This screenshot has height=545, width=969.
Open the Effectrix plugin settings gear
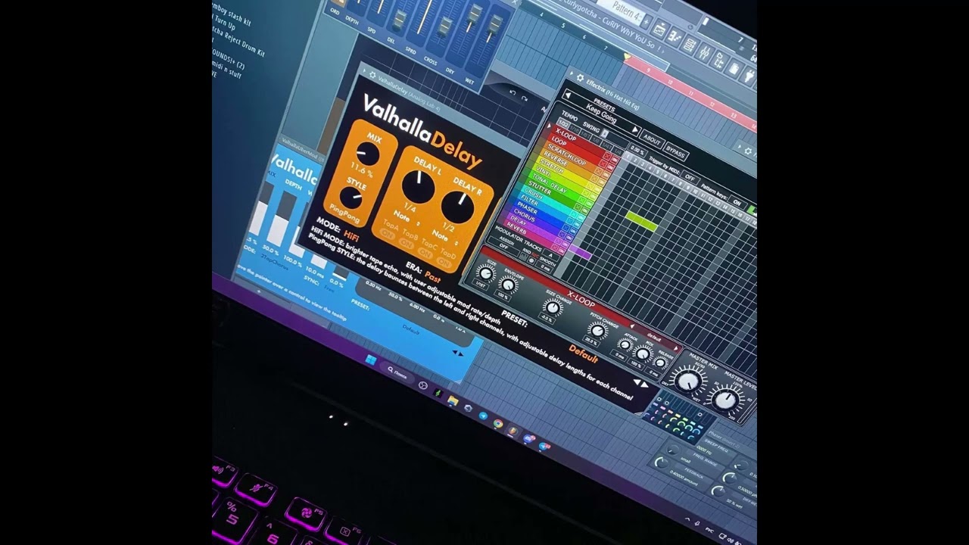coord(580,78)
